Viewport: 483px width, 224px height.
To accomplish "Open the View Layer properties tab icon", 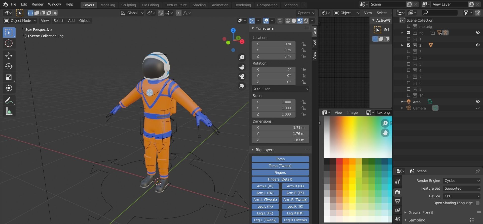I will [x=397, y=210].
